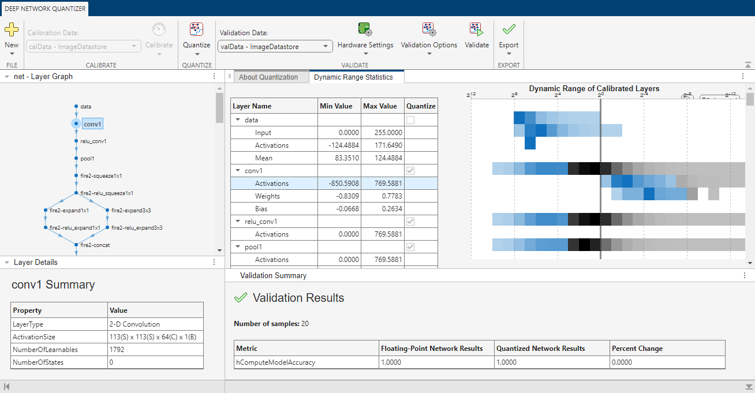Click the Validate play icon
Viewport: 755px width, 393px height.
[476, 29]
